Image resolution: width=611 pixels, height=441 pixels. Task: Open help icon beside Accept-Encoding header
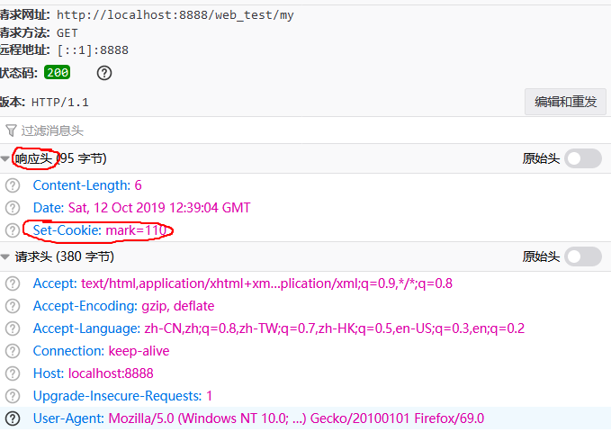click(x=13, y=306)
